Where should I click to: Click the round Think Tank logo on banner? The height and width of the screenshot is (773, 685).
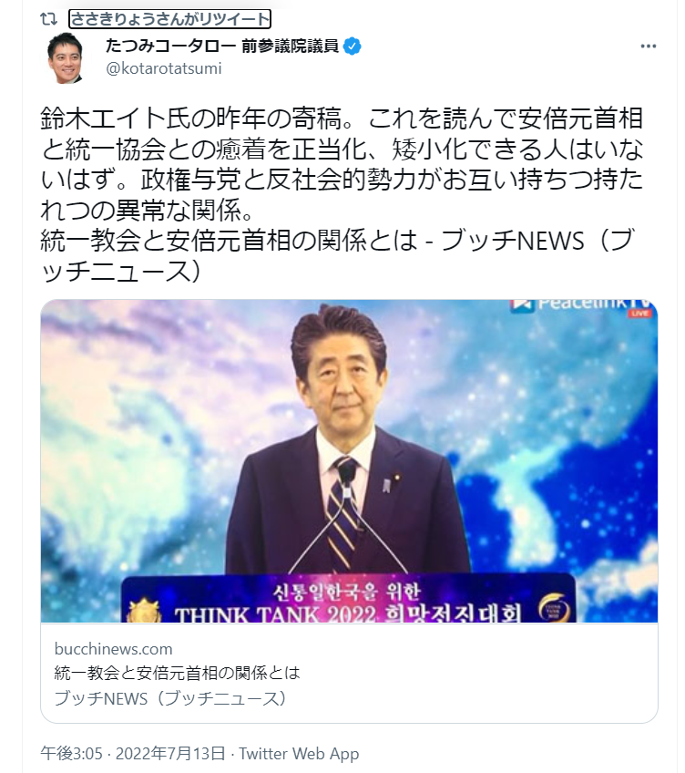554,608
